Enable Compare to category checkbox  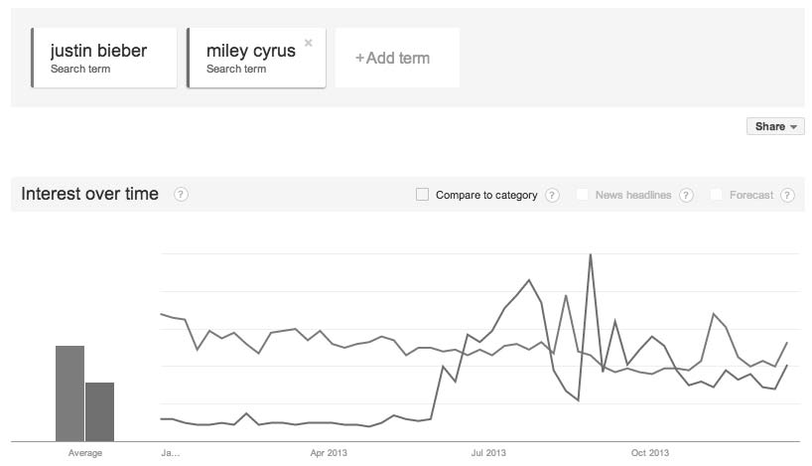click(422, 195)
